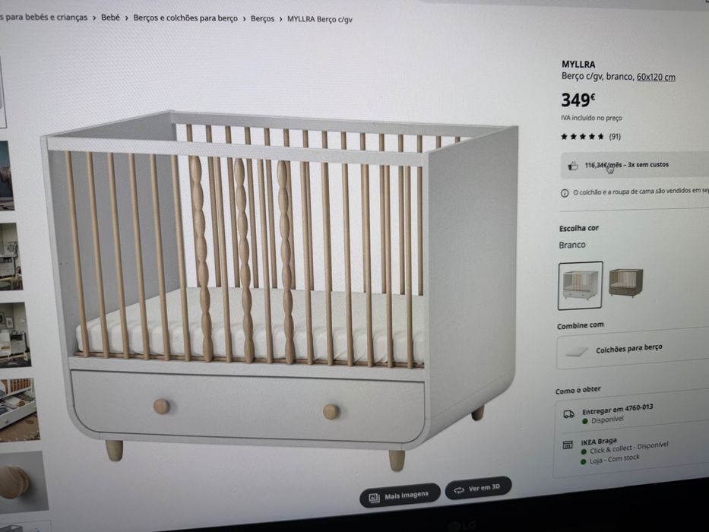Select the brown crib color option
This screenshot has height=532, width=709.
tap(626, 282)
